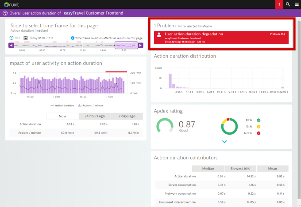This screenshot has height=207, width=301.
Task: Expand Apdex rating details chevron
Action: (x=224, y=142)
